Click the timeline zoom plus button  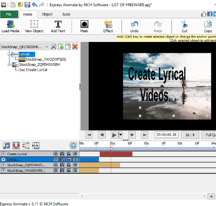coord(211,196)
